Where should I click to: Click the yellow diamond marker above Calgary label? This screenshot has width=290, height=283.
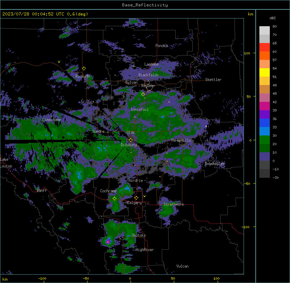click(x=136, y=198)
